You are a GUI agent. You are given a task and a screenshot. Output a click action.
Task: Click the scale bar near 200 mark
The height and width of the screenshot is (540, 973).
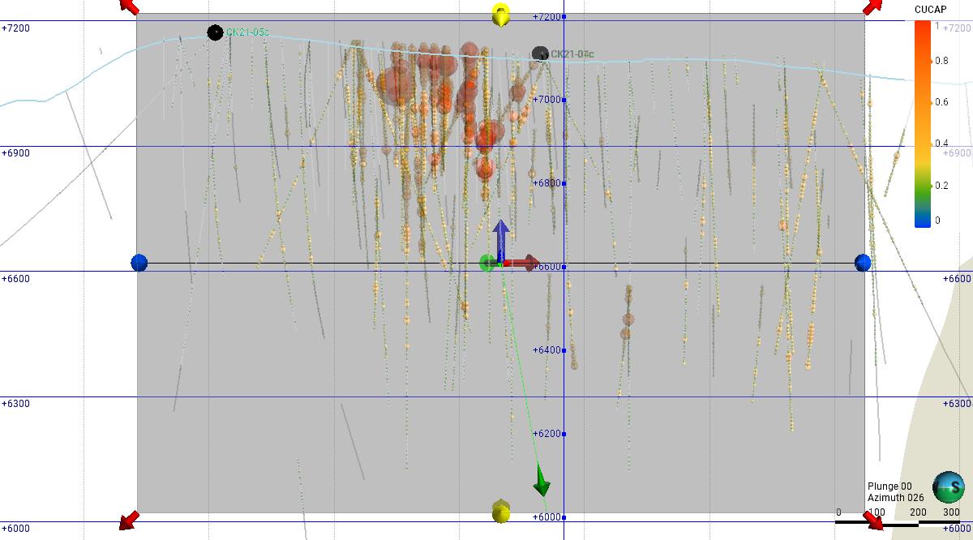point(918,523)
